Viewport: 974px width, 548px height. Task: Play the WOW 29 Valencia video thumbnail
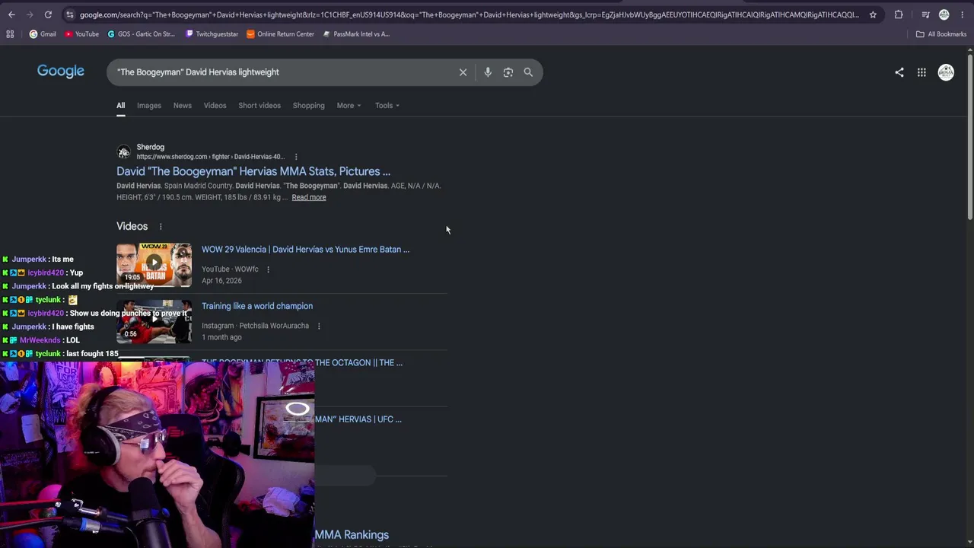point(154,265)
